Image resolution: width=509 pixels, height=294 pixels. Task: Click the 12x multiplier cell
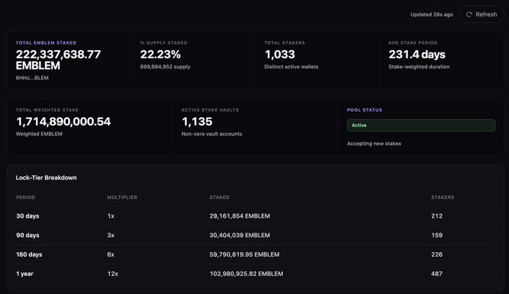coord(112,274)
